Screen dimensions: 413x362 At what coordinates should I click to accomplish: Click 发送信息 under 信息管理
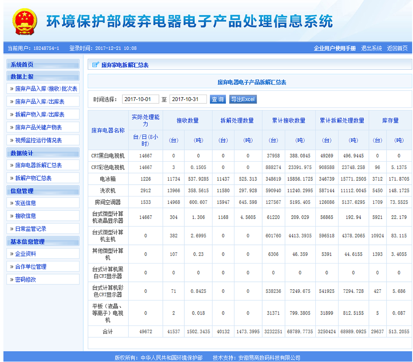pos(26,203)
